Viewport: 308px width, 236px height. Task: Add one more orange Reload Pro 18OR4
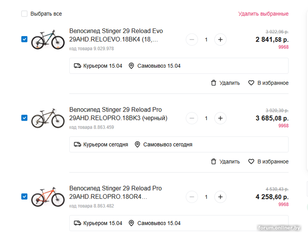tap(220, 197)
